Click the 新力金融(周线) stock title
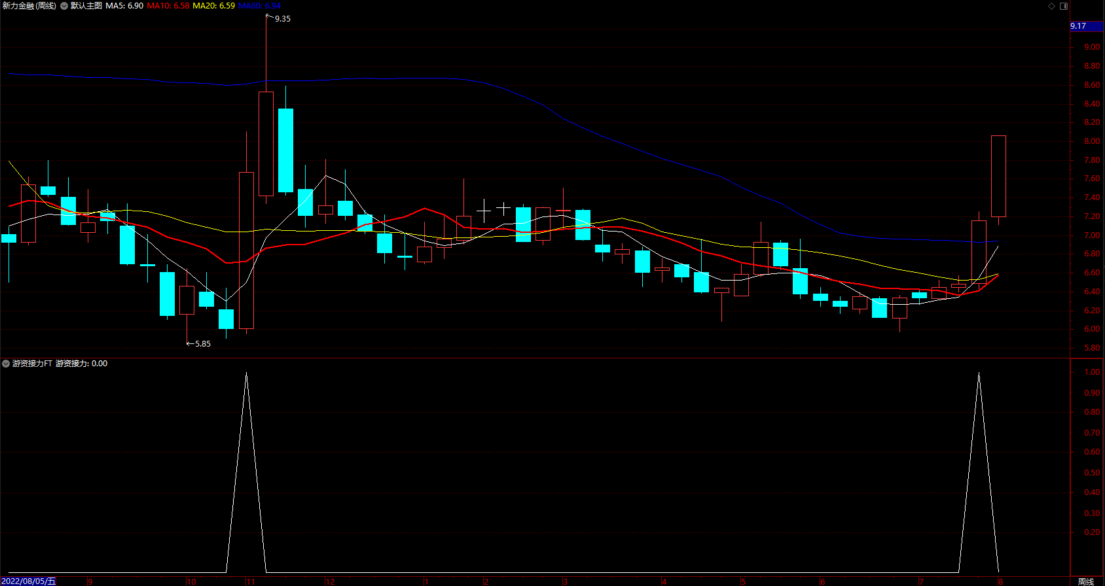This screenshot has height=586, width=1105. 29,6
